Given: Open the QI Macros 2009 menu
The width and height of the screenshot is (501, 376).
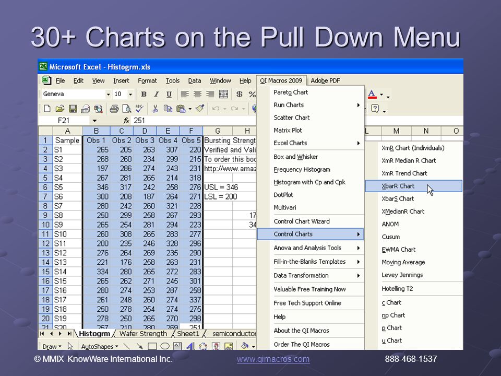Looking at the screenshot, I should pyautogui.click(x=281, y=80).
